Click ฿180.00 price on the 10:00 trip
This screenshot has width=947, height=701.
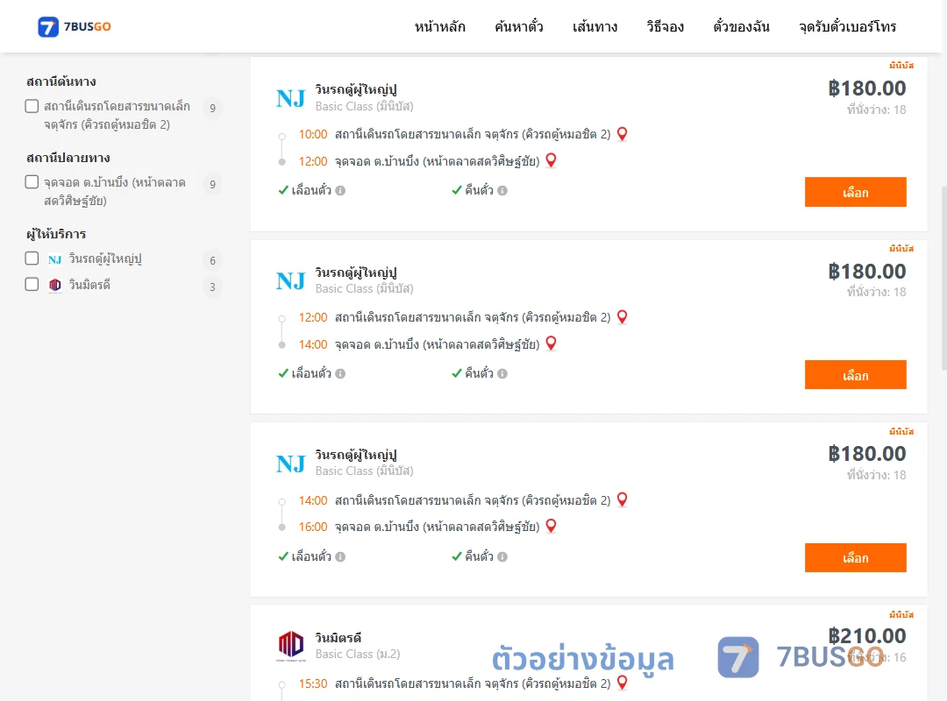click(x=866, y=89)
